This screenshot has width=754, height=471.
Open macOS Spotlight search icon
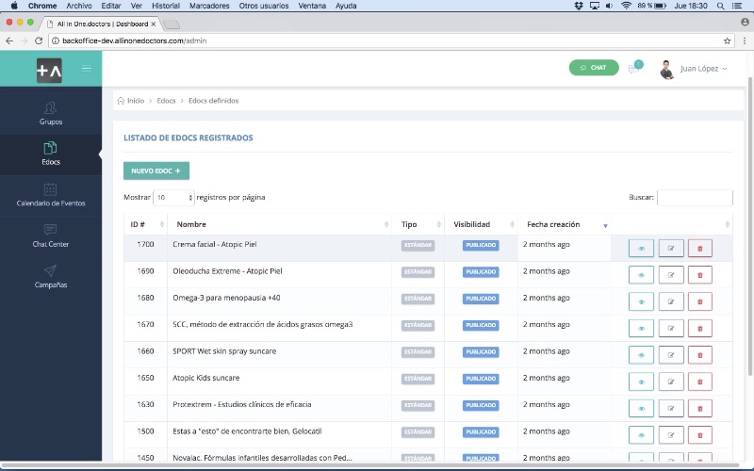[720, 6]
